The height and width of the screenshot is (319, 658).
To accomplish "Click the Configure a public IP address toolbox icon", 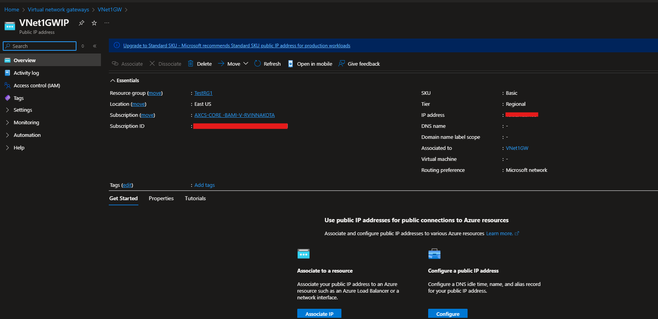I will click(434, 254).
